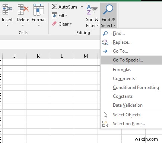Click the cursor icon beside Select Objects
The image size is (162, 143).
pos(105,115)
